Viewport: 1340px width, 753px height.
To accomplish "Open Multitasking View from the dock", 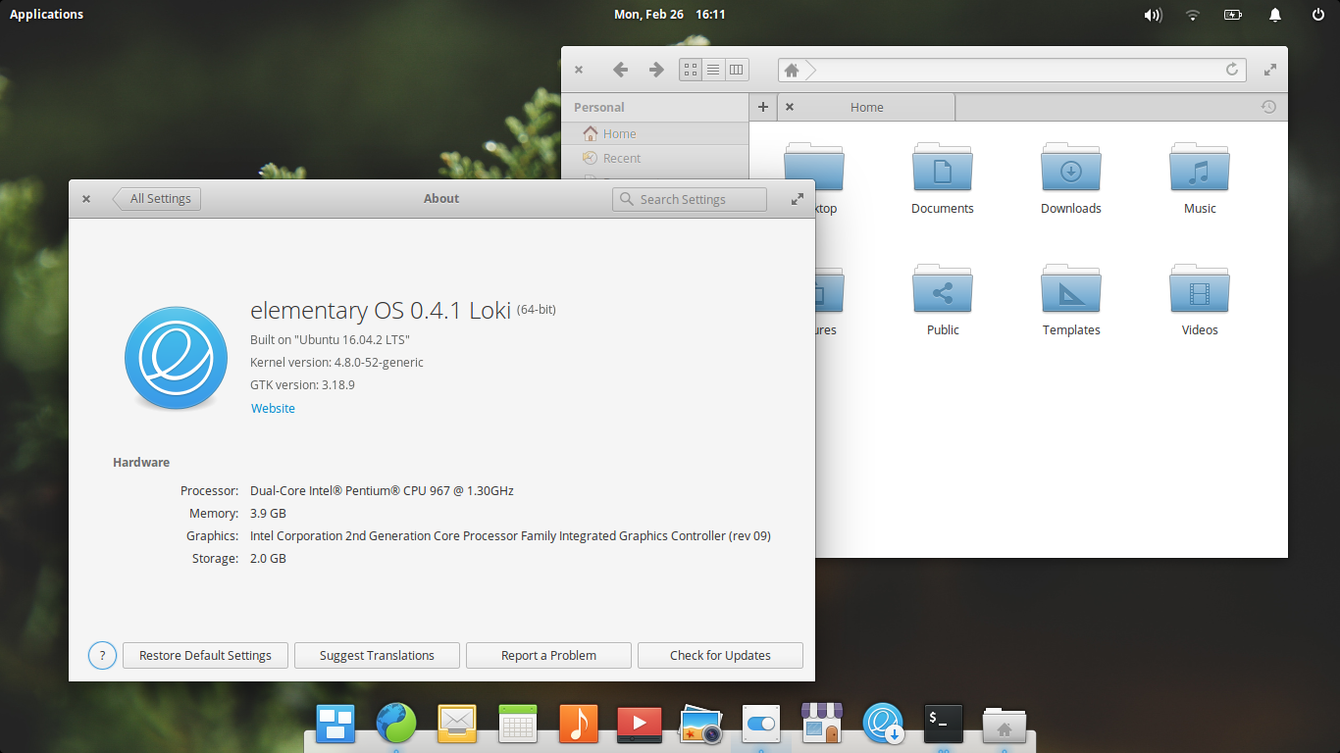I will [335, 725].
